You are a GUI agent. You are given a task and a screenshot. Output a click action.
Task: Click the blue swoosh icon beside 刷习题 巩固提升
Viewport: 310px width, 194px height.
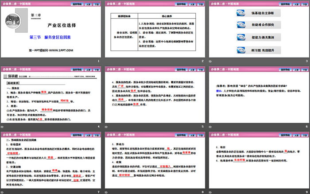coord(241,50)
